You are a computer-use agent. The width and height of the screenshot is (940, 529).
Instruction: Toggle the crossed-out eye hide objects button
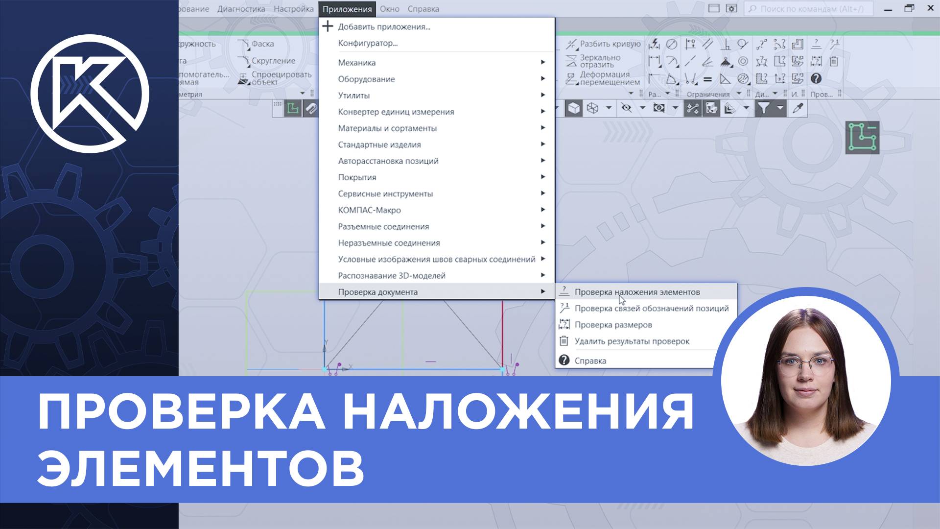tap(626, 108)
